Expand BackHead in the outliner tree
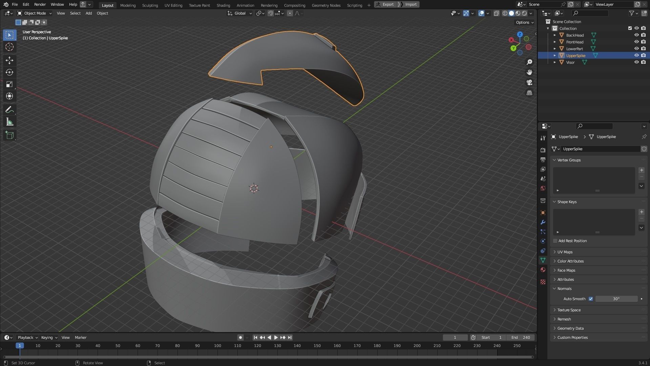Screen dimensions: 650x366 pyautogui.click(x=554, y=35)
